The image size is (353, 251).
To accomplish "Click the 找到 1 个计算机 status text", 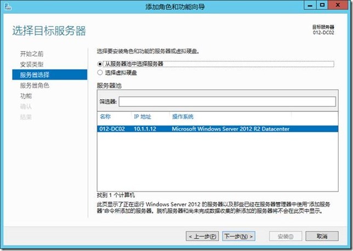I will tap(116, 195).
